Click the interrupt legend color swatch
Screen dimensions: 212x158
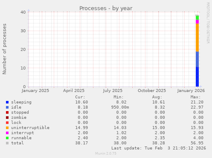[7, 133]
